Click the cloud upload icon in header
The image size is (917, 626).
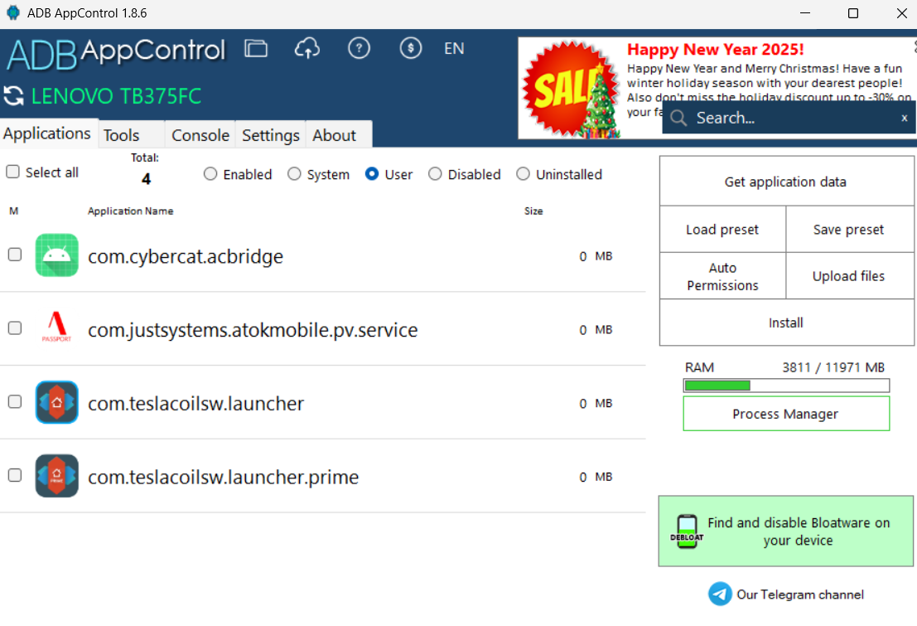pyautogui.click(x=307, y=48)
